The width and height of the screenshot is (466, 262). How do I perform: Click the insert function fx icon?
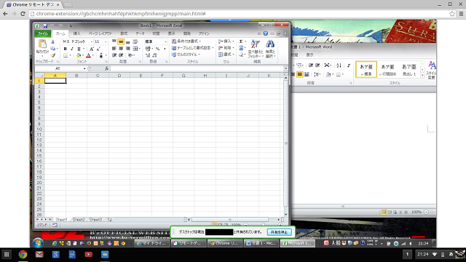[x=107, y=68]
